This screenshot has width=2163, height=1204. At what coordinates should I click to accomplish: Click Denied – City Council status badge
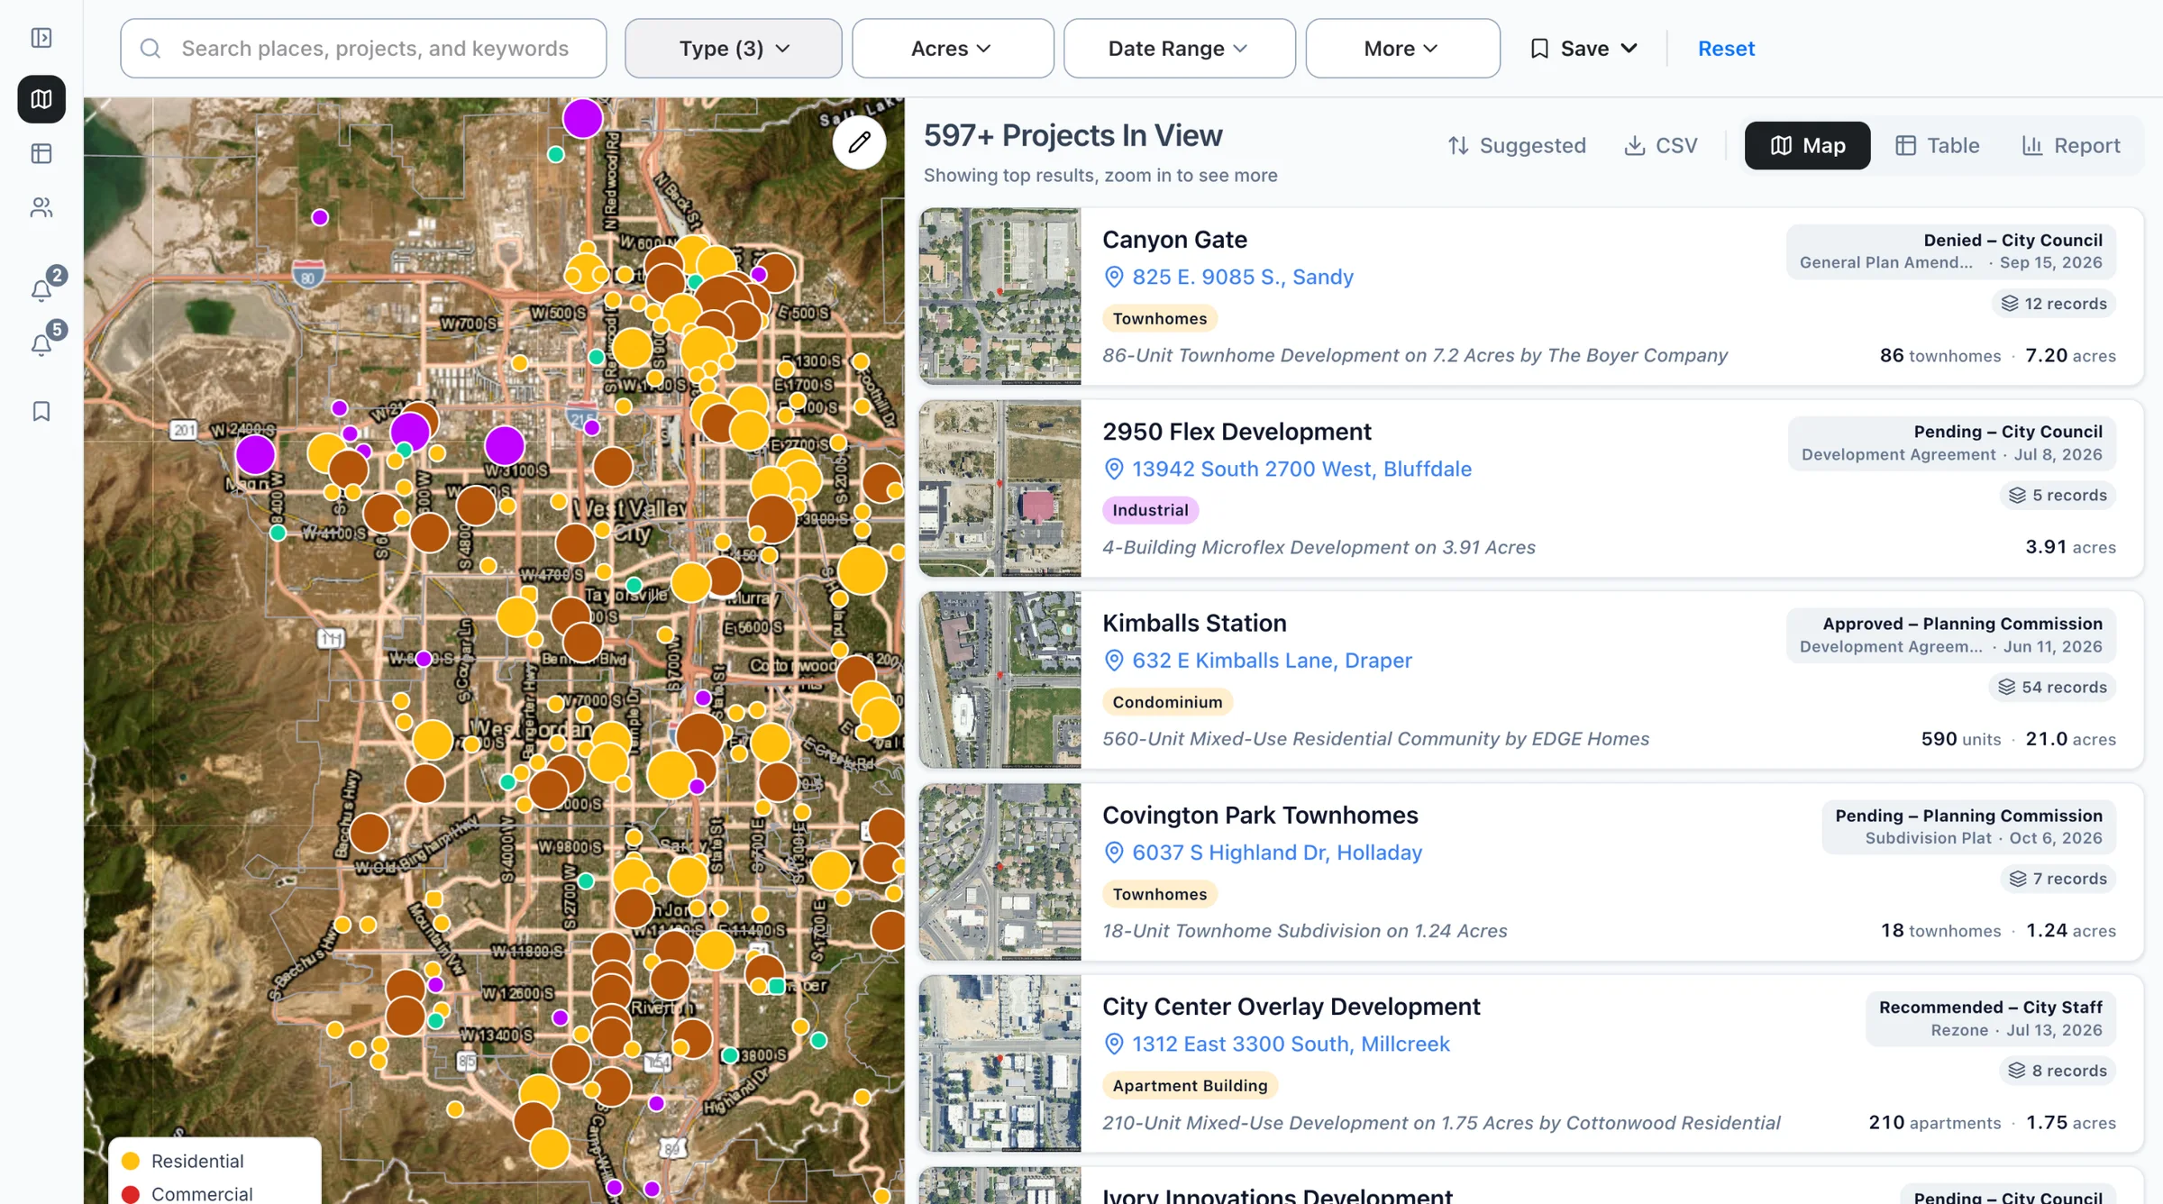point(1951,251)
